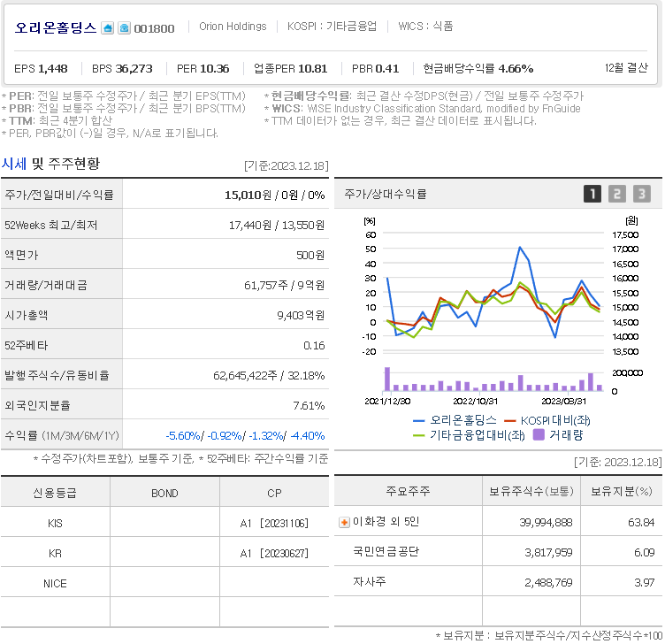Click the [기준:2023.12.18] date above price table
665x644 pixels.
pyautogui.click(x=287, y=166)
